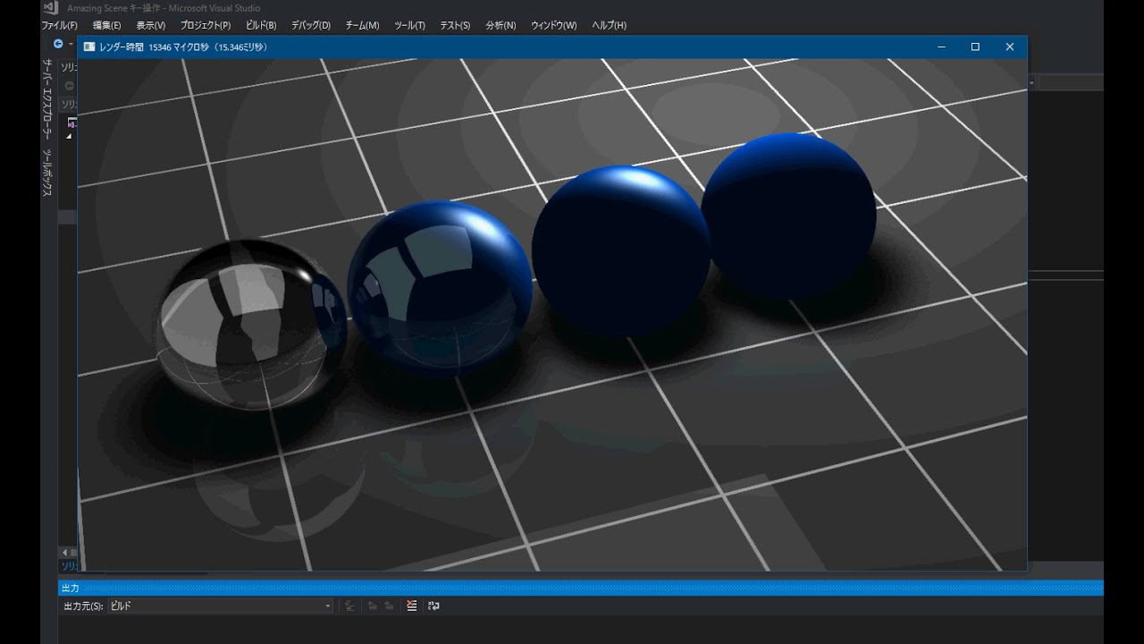1144x644 pixels.
Task: Open the チーム(M) menu
Action: [362, 25]
